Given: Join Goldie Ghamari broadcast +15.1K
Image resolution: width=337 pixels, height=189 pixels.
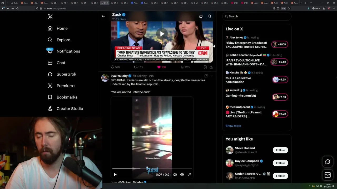Looking at the screenshot, I should (279, 62).
